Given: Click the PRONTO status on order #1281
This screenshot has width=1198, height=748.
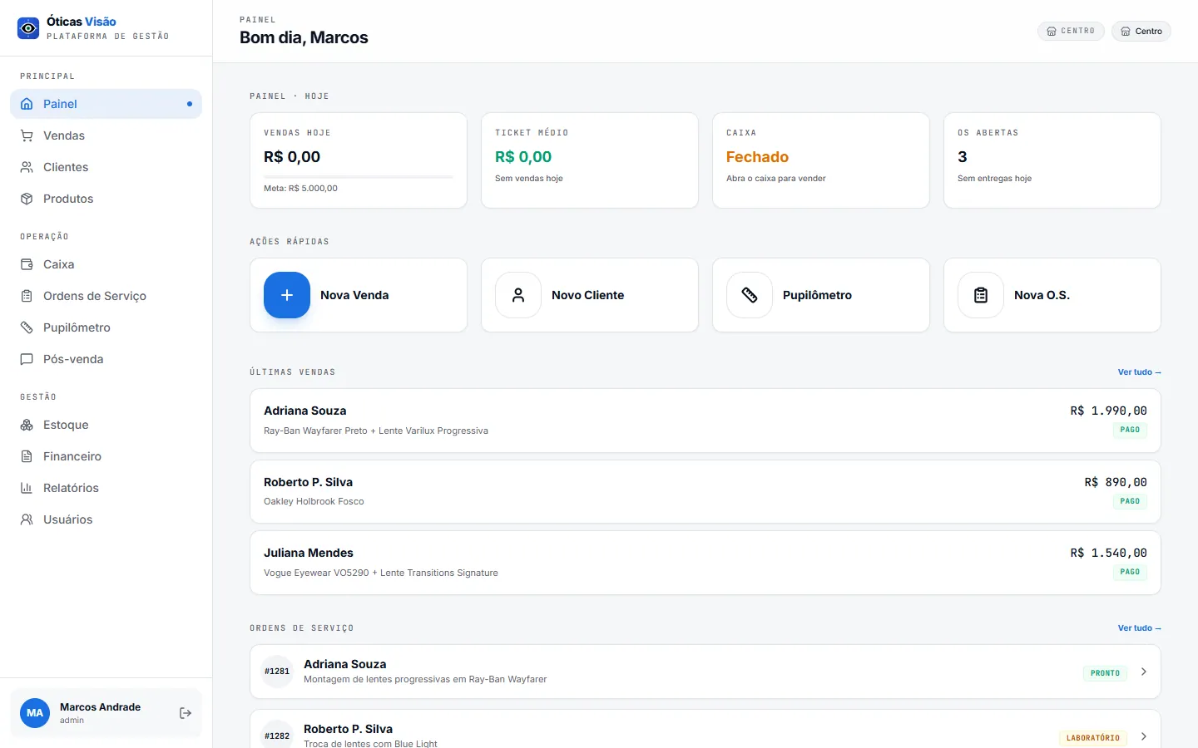Looking at the screenshot, I should [x=1105, y=673].
